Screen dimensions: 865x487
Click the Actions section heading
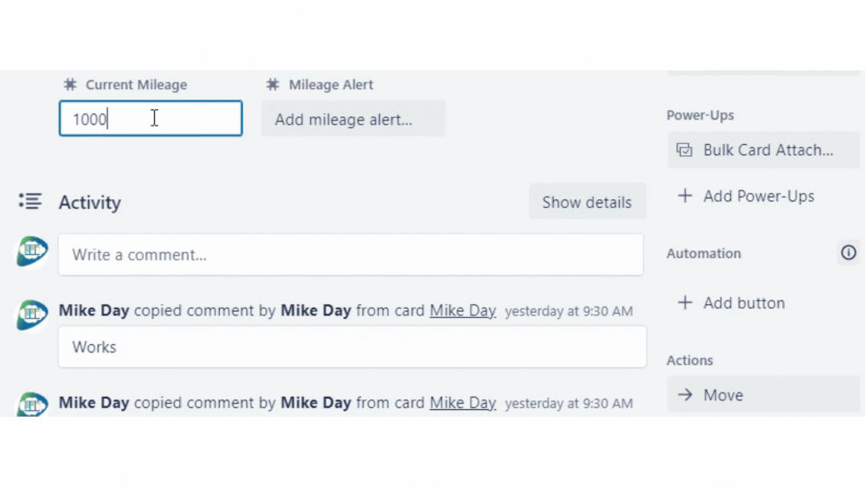(x=689, y=360)
